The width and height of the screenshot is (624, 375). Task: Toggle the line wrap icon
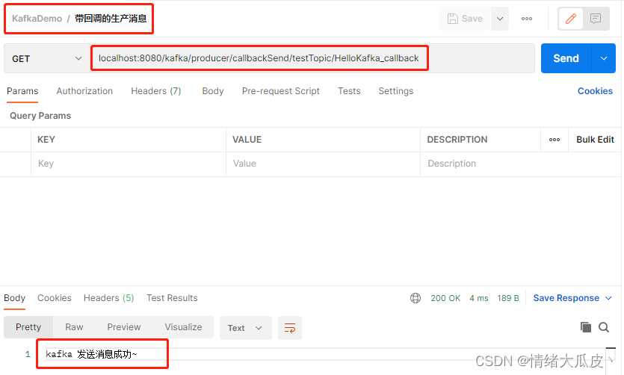click(290, 328)
